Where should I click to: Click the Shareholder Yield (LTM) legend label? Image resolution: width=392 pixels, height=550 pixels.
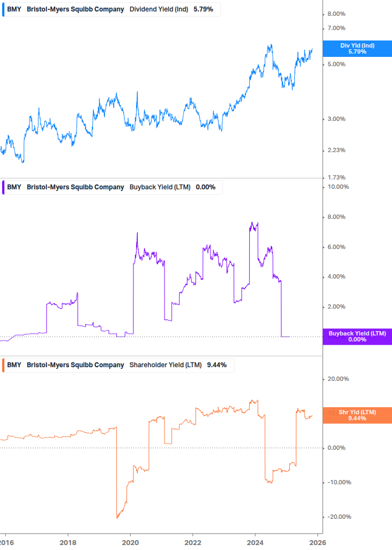165,365
